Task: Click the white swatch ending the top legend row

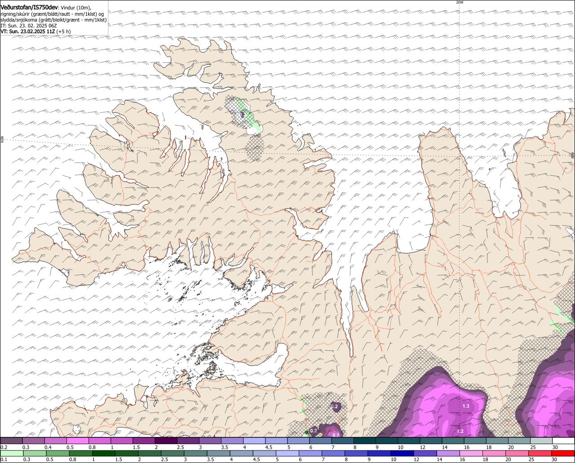Action: click(x=563, y=441)
